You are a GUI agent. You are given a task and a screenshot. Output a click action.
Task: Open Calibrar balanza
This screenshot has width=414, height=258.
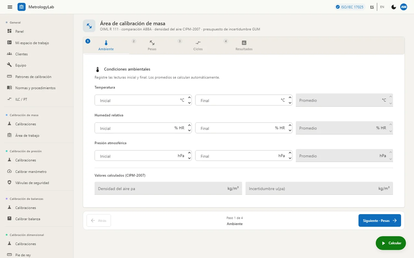(37, 219)
